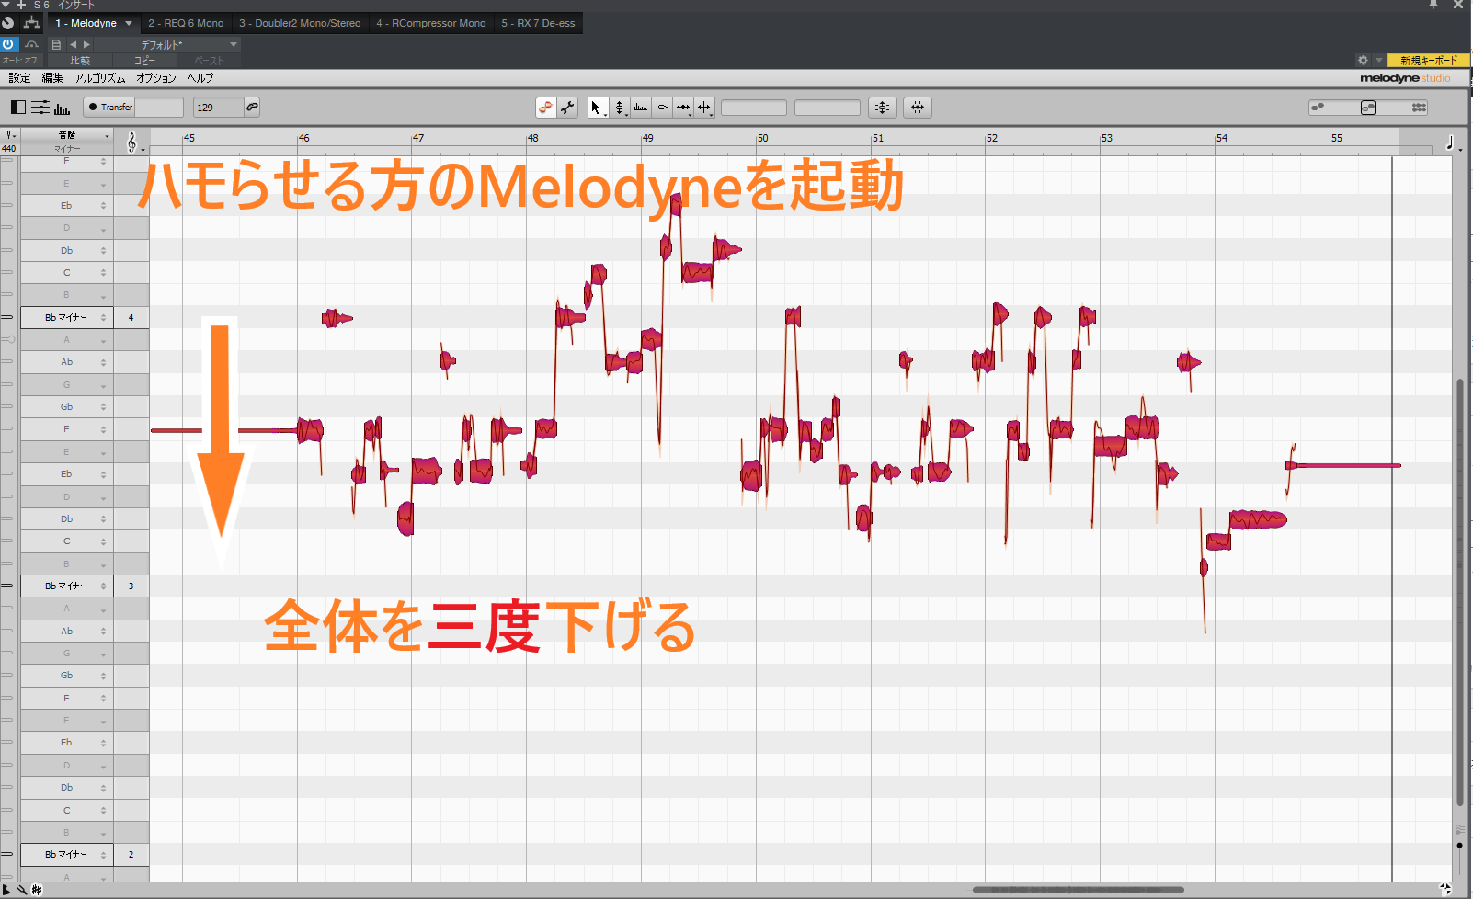Image resolution: width=1473 pixels, height=899 pixels.
Task: Click the コピー copy button
Action: pyautogui.click(x=144, y=61)
